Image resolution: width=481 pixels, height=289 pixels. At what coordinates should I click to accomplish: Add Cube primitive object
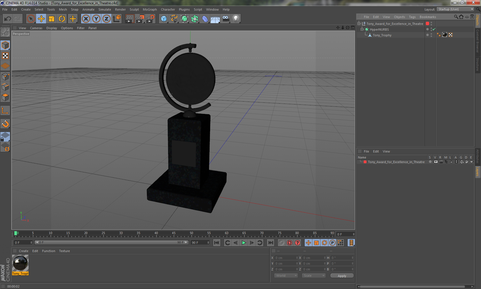coord(164,19)
